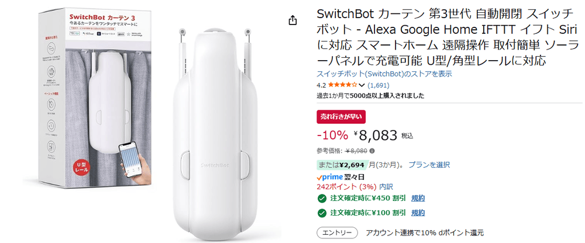Image resolution: width=585 pixels, height=243 pixels.
Task: Click the green check icon for ¥450 discount
Action: 321,198
